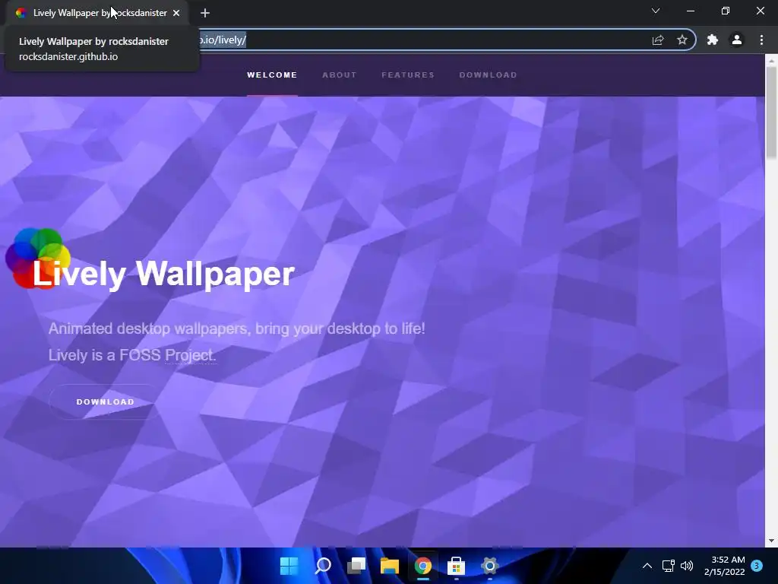
Task: Click the Lively Wallpaper tab title
Action: click(x=100, y=13)
